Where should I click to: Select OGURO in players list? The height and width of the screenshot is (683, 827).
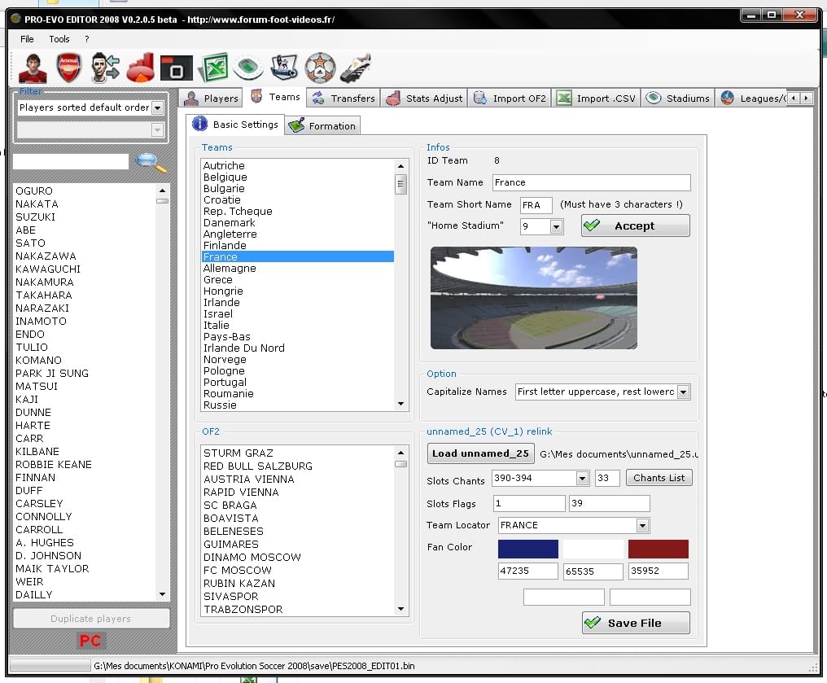(x=85, y=191)
